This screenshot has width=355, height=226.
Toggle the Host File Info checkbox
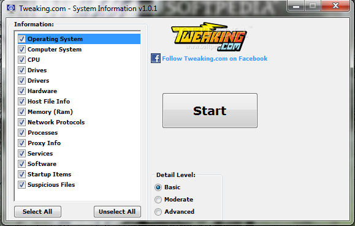coord(21,101)
